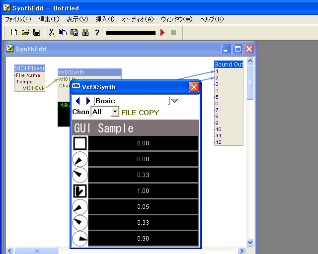Start audio with the red play button

162,32
